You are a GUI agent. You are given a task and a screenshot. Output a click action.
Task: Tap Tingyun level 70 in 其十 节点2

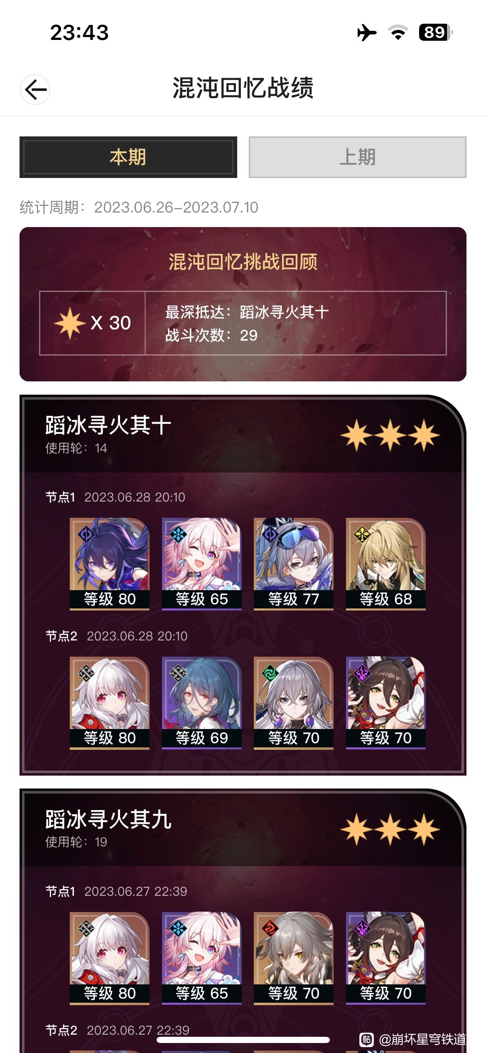click(386, 702)
